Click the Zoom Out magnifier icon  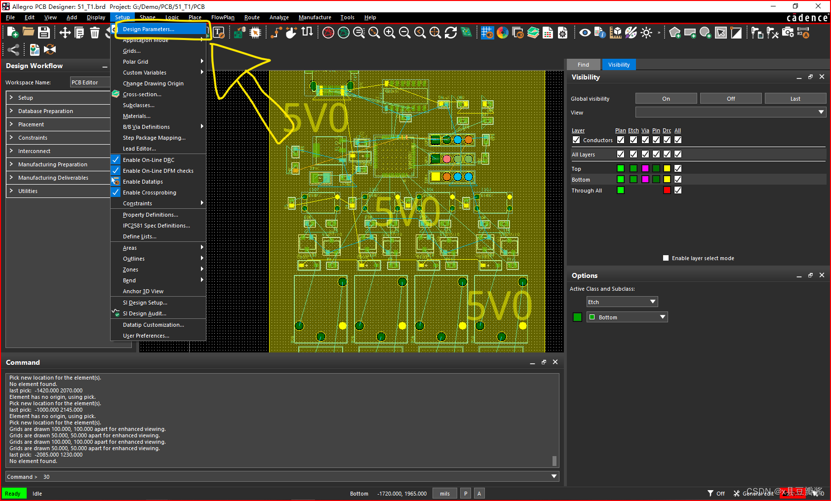tap(405, 33)
